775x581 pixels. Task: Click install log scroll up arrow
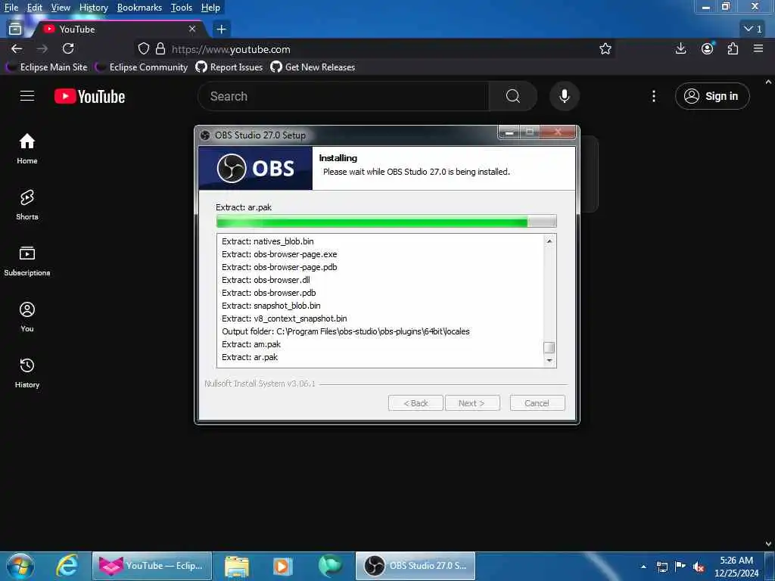pyautogui.click(x=549, y=241)
